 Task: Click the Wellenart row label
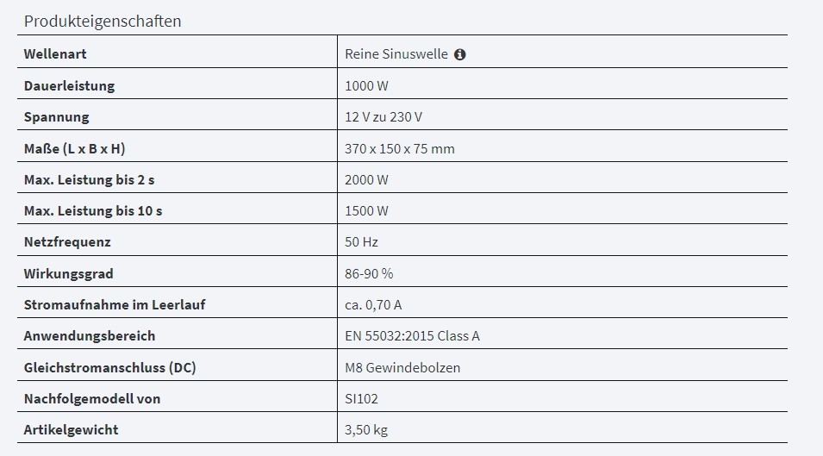(x=55, y=54)
